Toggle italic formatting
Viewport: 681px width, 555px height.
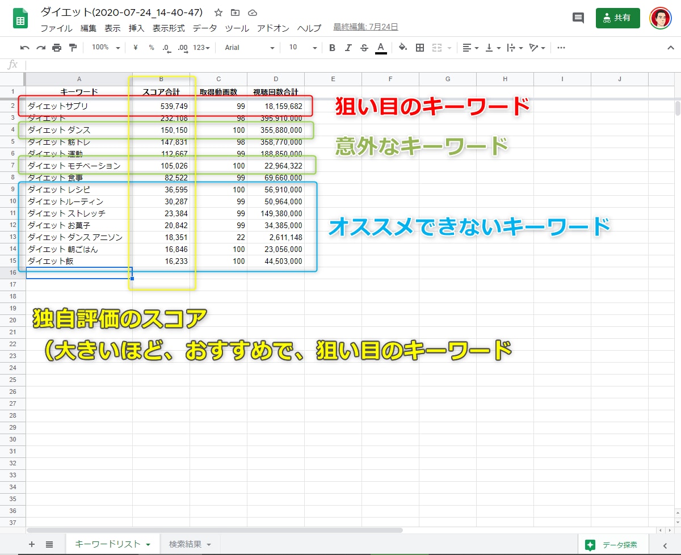coord(348,48)
